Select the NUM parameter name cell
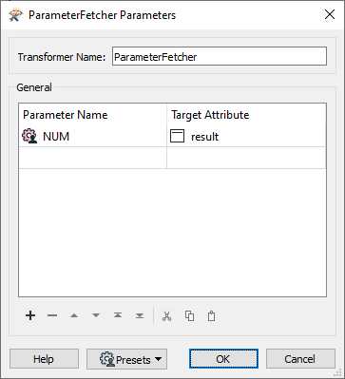Viewport: 345px width, 379px height. tap(92, 137)
